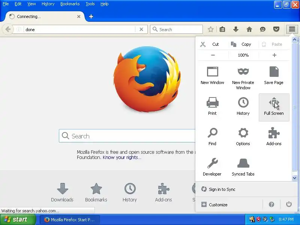300x225 pixels.
Task: Open Developer tools wrench item
Action: click(x=212, y=167)
